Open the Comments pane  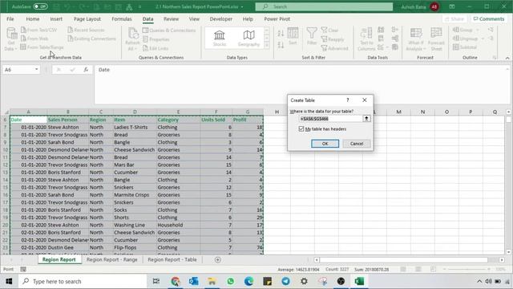pos(489,19)
